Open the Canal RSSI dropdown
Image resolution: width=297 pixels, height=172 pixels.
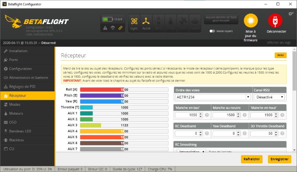[x=269, y=97]
